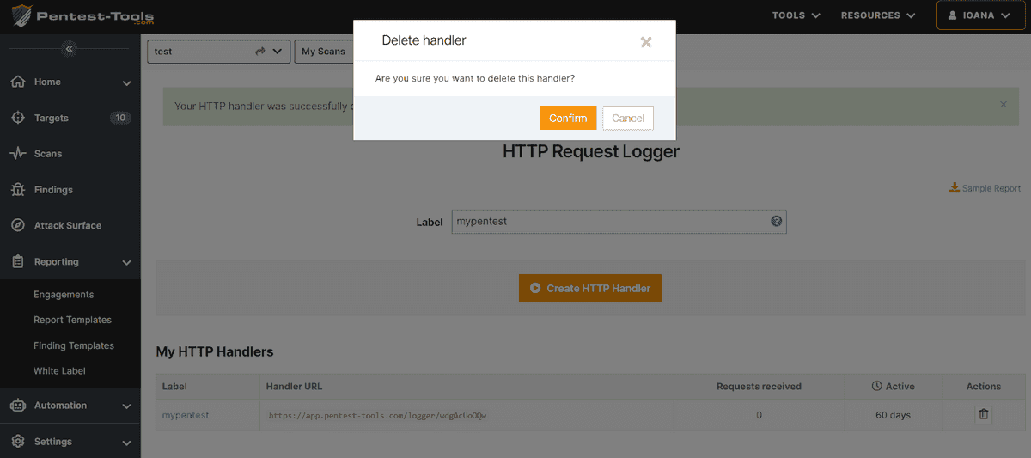Click the help icon in Label field
Screen dimensions: 1031x458
(777, 222)
